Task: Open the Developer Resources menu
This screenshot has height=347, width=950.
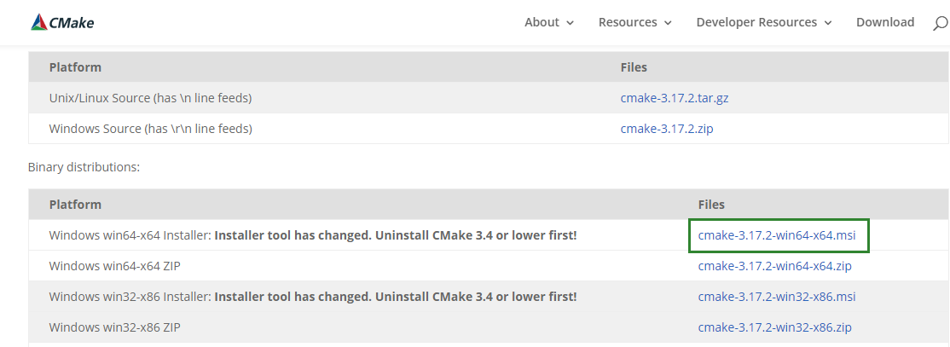Action: pyautogui.click(x=756, y=22)
